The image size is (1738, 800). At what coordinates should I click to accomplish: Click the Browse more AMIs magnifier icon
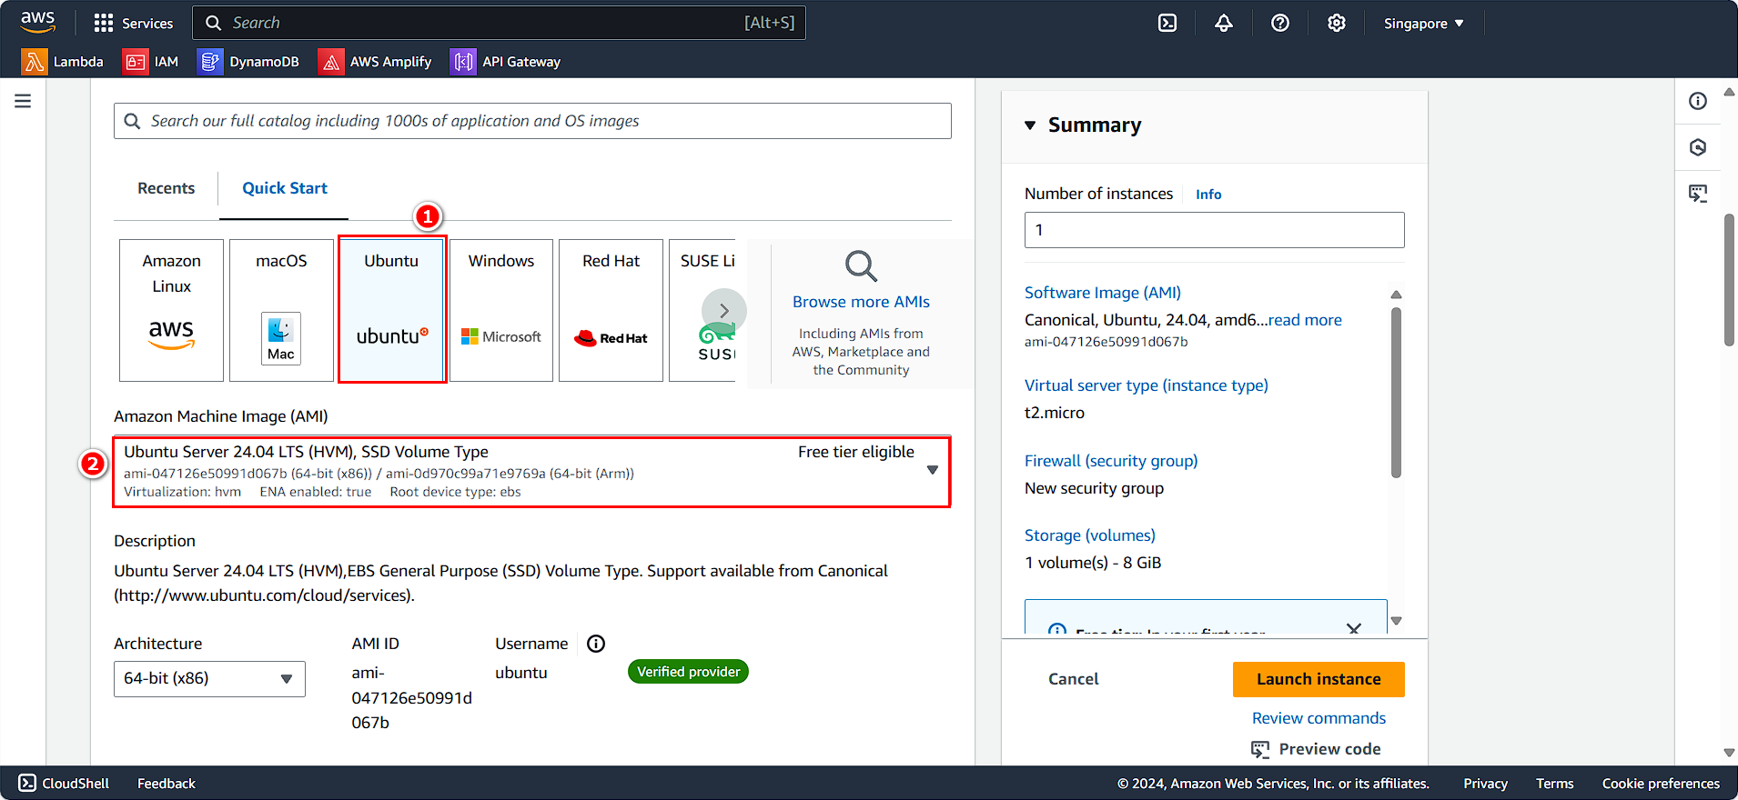pyautogui.click(x=861, y=266)
